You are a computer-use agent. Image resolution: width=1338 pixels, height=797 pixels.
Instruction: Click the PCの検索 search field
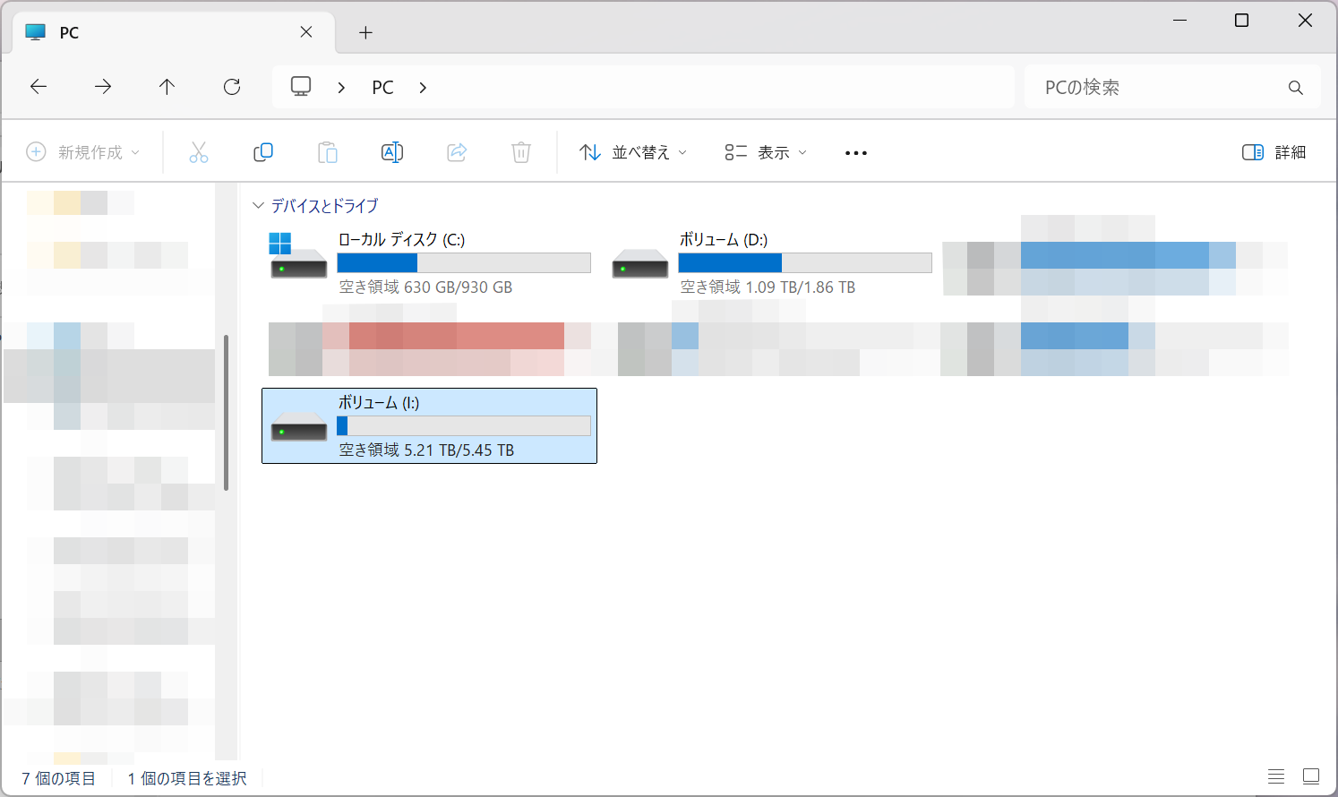[1160, 88]
